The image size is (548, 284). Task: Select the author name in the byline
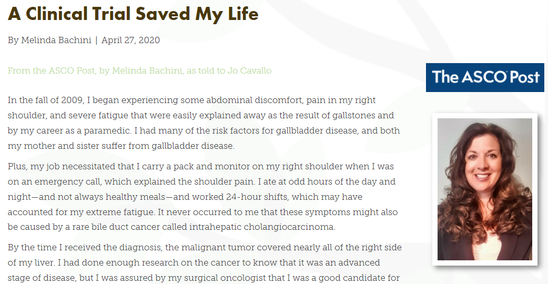click(56, 40)
